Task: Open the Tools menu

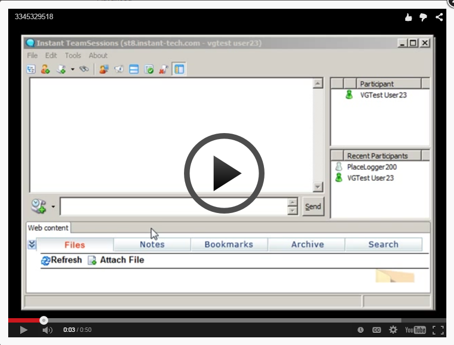Action: pyautogui.click(x=73, y=55)
